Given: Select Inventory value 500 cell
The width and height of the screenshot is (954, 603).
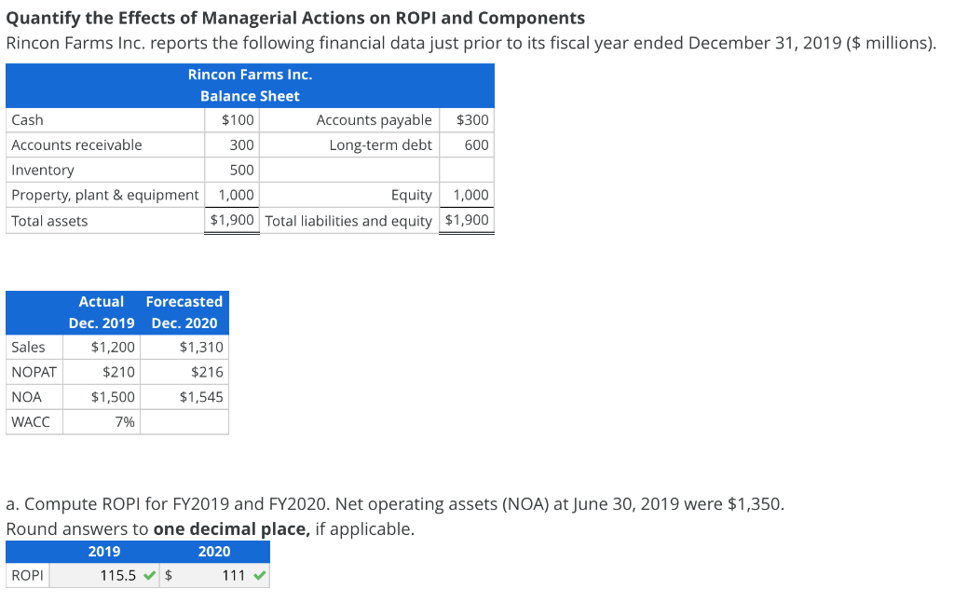Looking at the screenshot, I should (x=232, y=170).
